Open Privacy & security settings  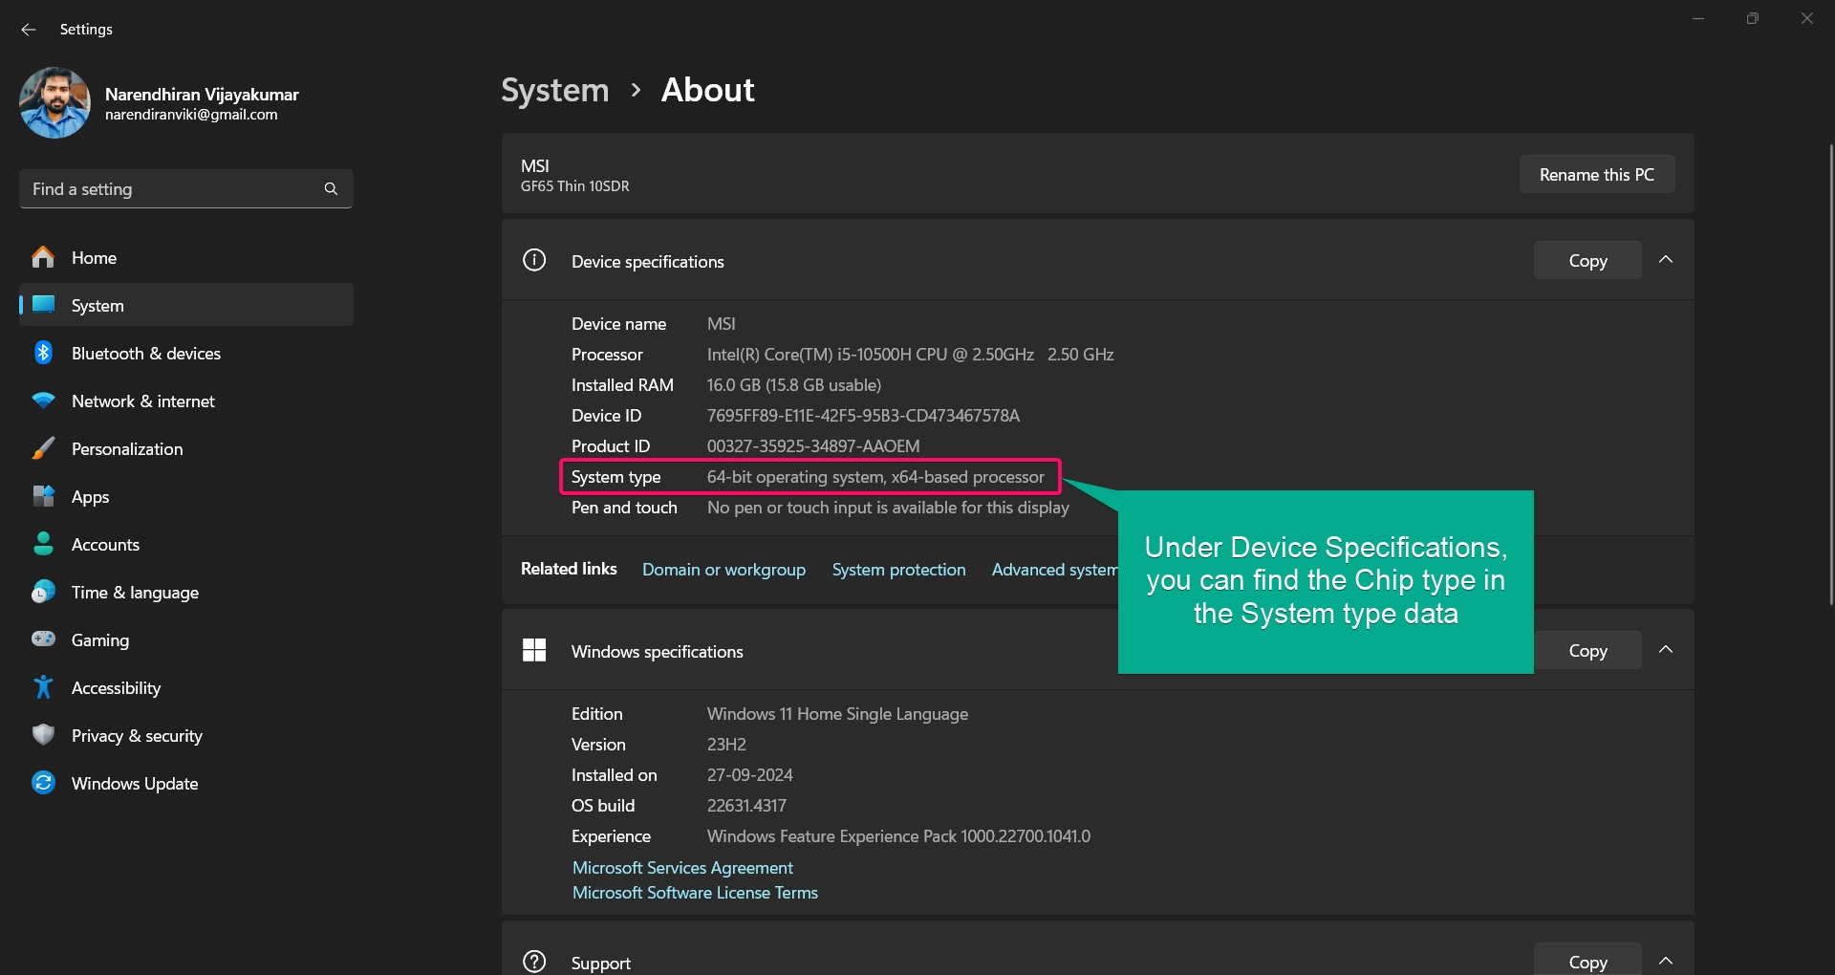pyautogui.click(x=186, y=735)
